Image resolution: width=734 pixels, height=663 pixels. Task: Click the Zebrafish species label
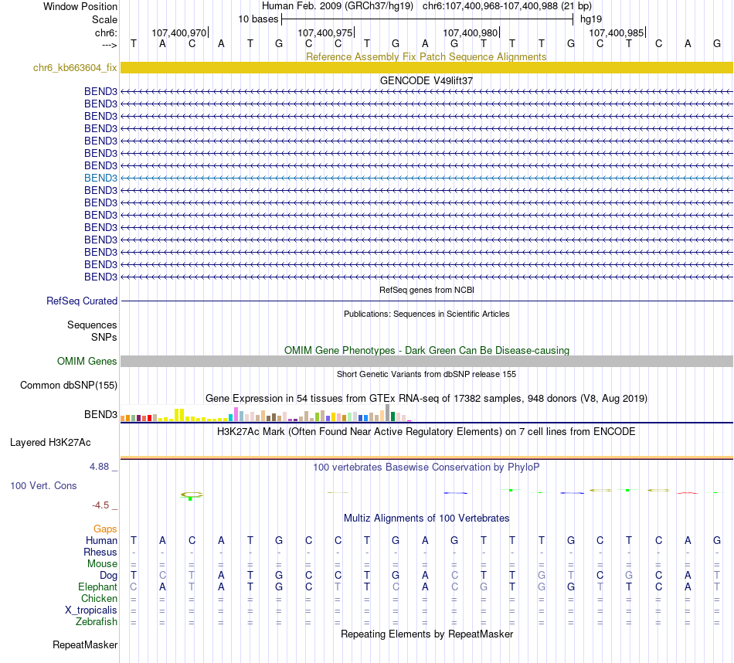click(97, 622)
